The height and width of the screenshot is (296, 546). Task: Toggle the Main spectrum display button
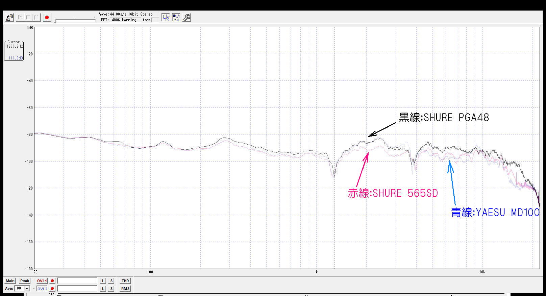(10, 281)
